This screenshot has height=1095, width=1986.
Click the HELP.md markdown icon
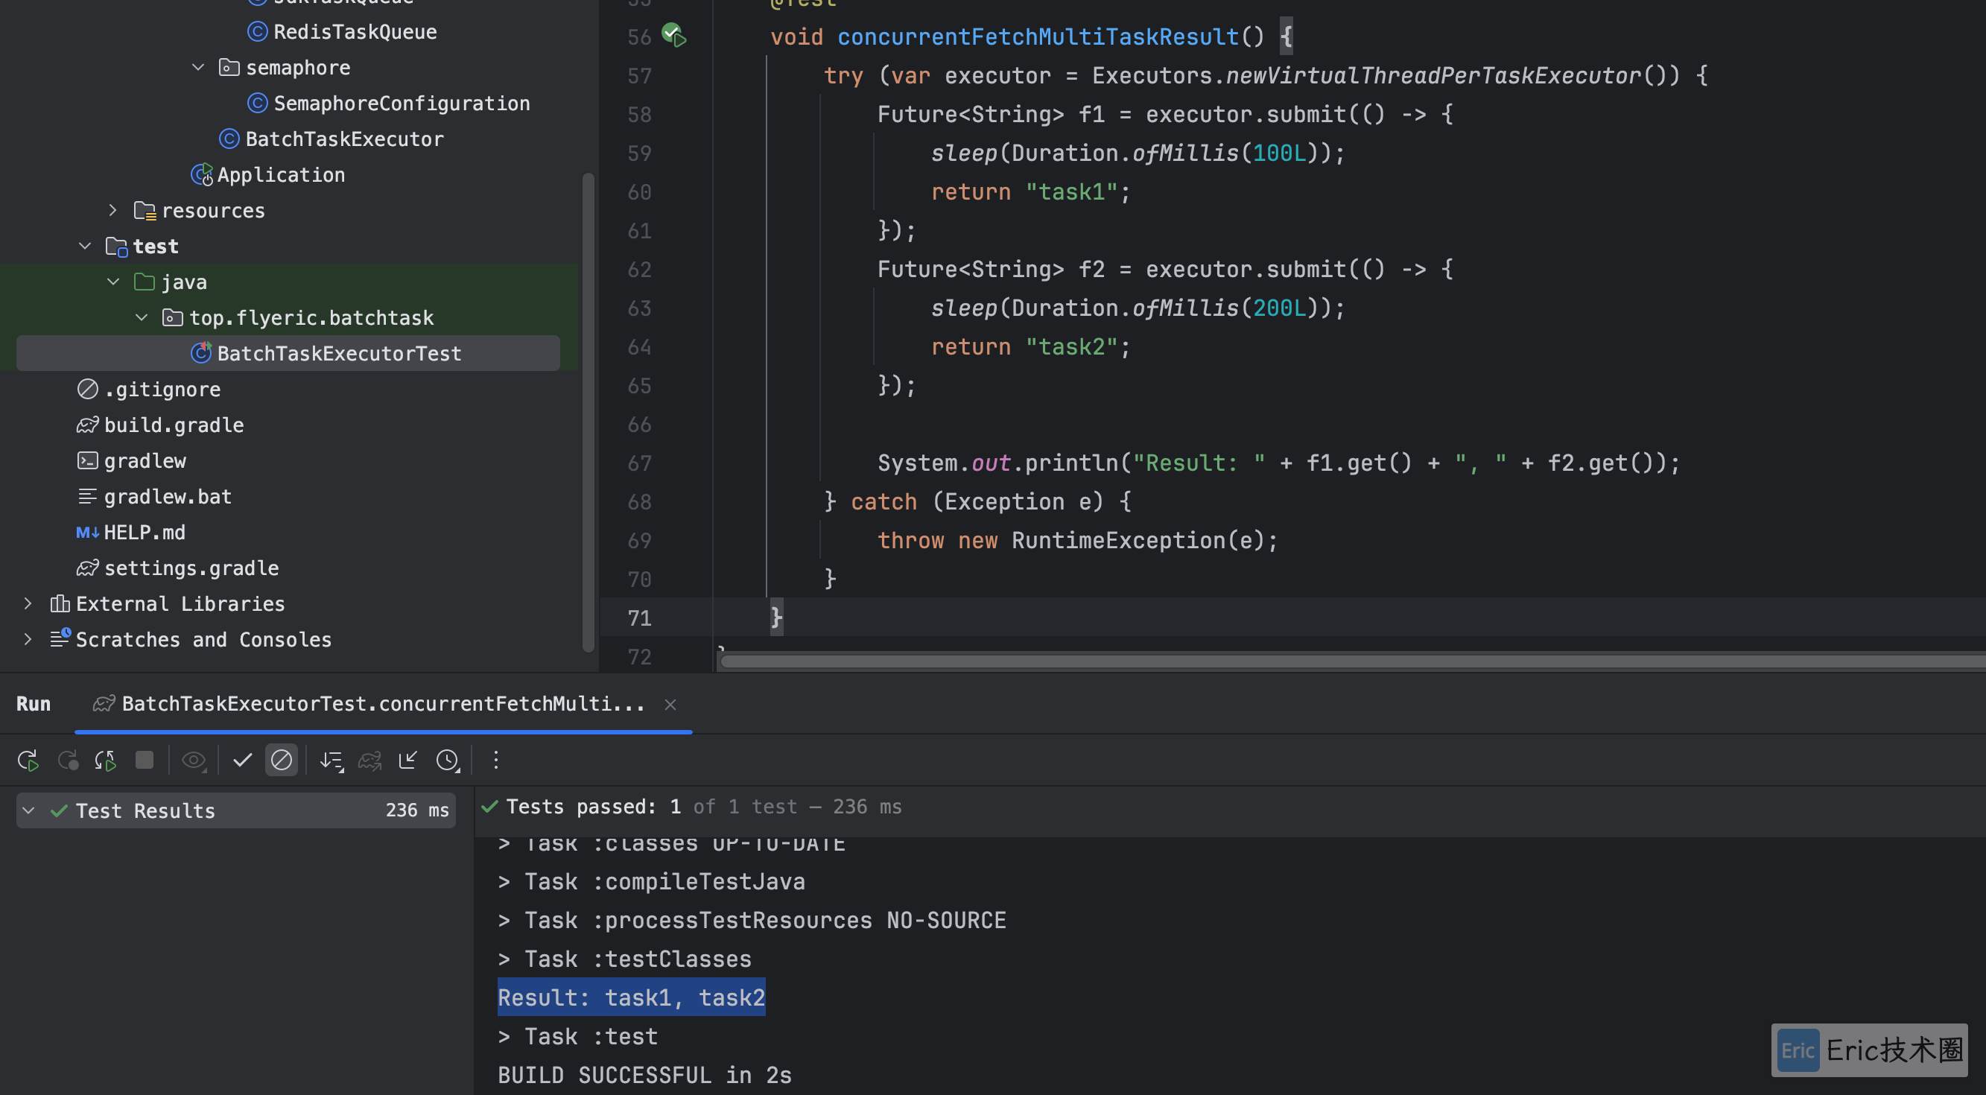click(x=88, y=532)
